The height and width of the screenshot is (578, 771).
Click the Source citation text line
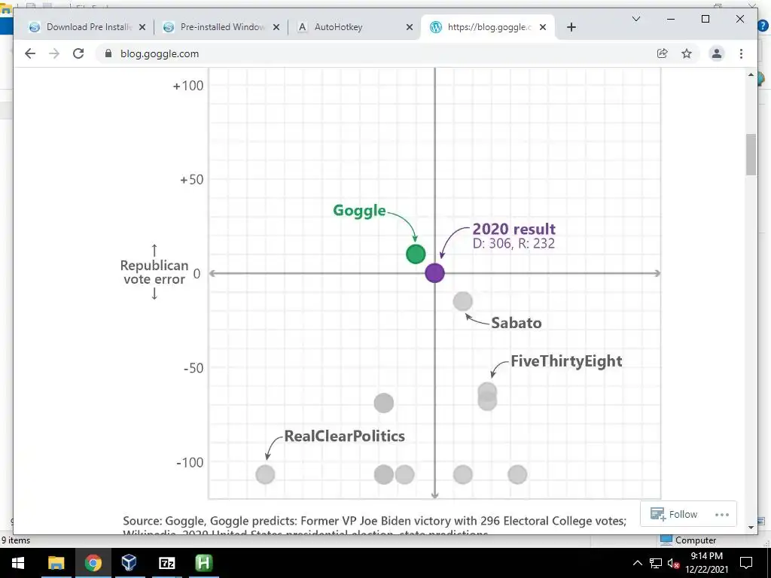[374, 521]
